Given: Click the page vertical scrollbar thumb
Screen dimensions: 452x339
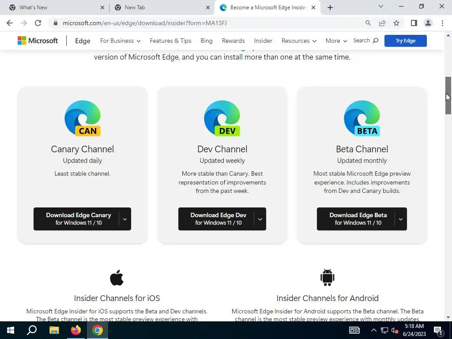Looking at the screenshot, I should tap(448, 96).
